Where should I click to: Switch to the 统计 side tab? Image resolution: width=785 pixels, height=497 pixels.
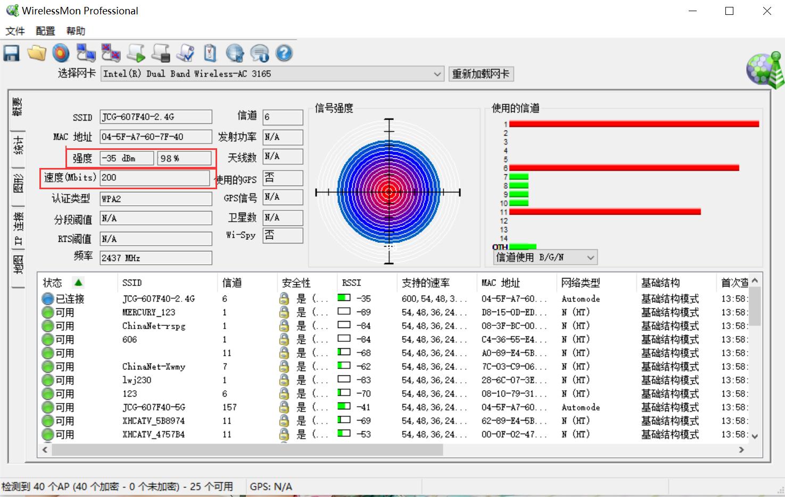pyautogui.click(x=18, y=145)
